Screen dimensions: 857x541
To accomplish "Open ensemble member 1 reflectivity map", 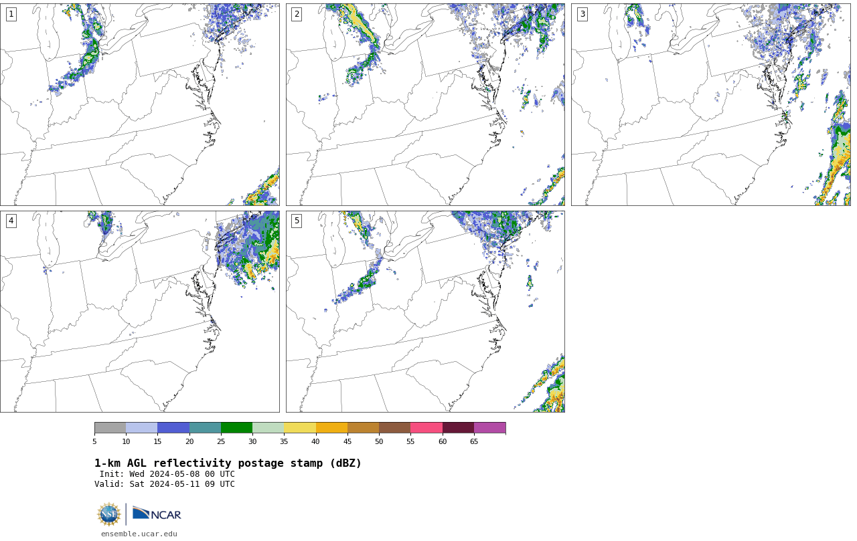I will pos(140,104).
